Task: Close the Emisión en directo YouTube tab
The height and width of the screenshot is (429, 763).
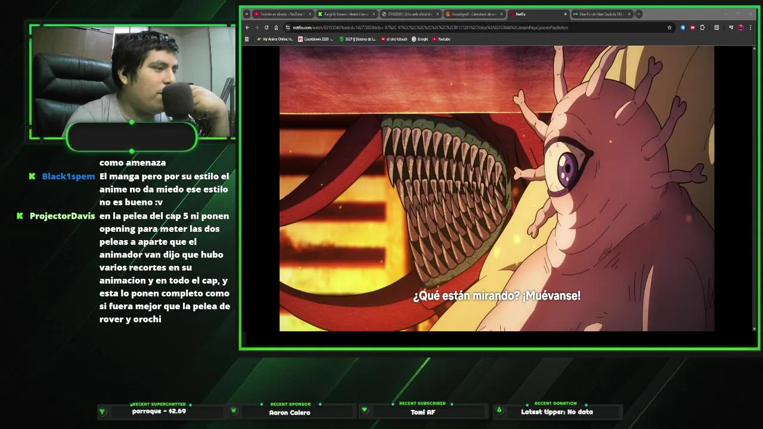Action: click(310, 14)
